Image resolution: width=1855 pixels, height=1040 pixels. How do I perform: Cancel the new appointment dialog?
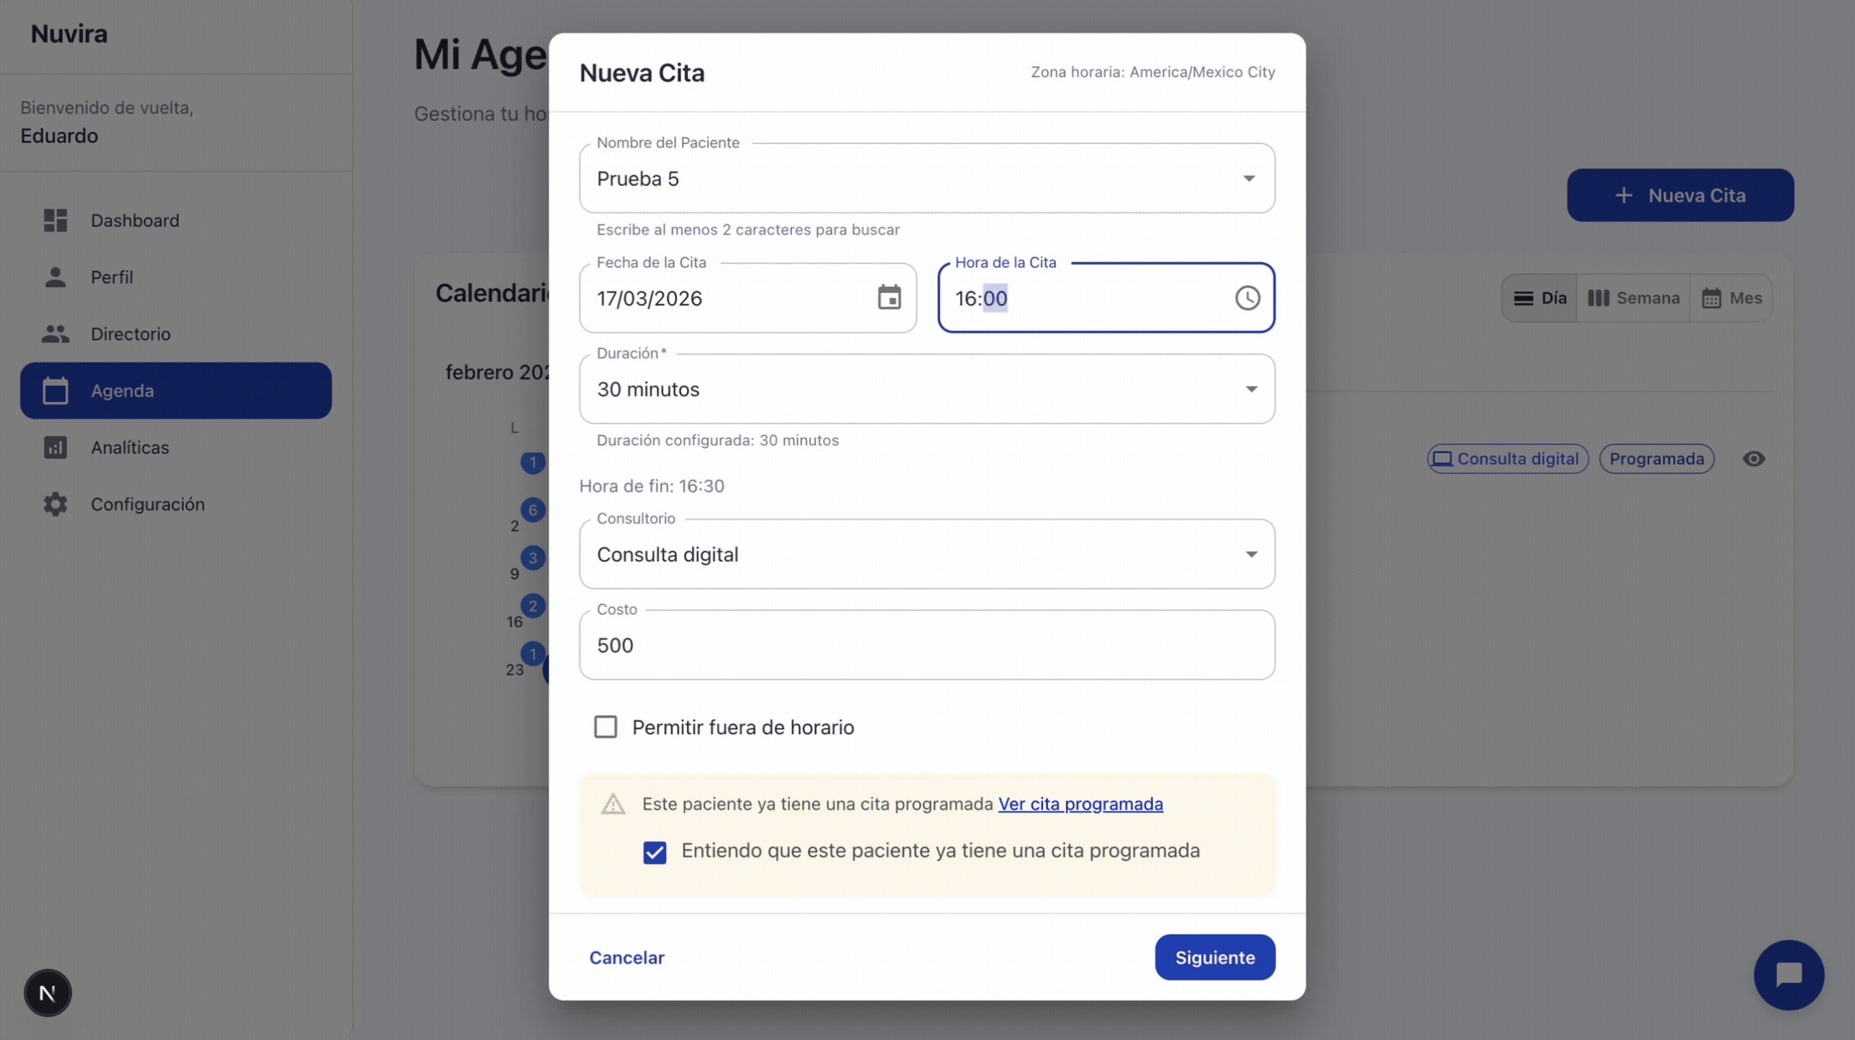click(626, 957)
